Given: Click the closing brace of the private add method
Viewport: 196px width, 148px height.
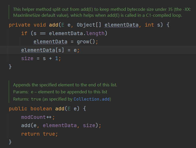Looking at the screenshot, I should point(10,67).
